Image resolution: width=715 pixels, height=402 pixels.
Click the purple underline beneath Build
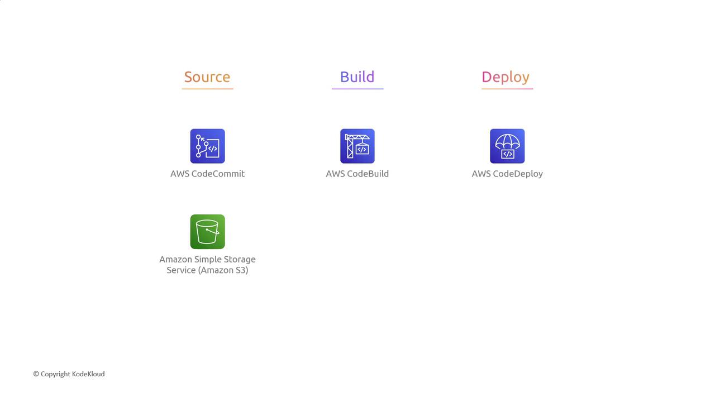(x=357, y=88)
